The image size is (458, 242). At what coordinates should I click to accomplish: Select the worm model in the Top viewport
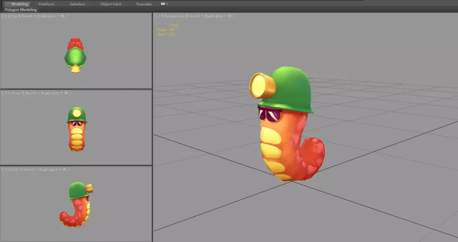tap(75, 55)
